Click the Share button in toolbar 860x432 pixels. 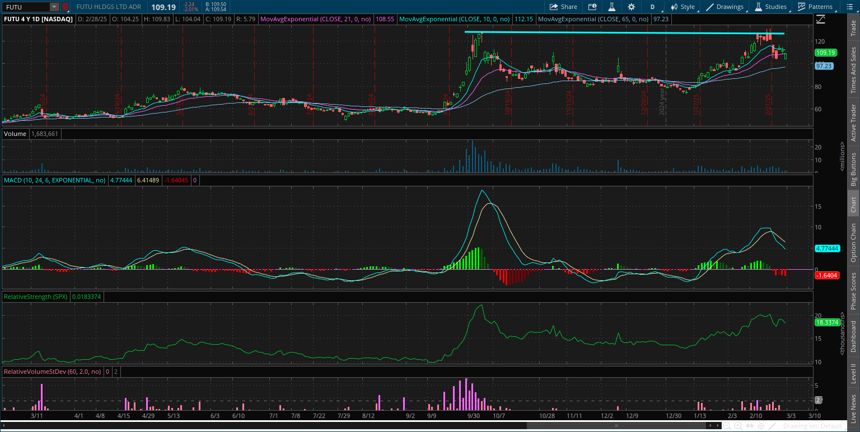pos(563,7)
